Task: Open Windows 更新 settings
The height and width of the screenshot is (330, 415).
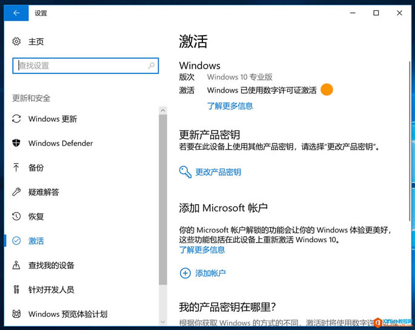Action: pyautogui.click(x=53, y=119)
